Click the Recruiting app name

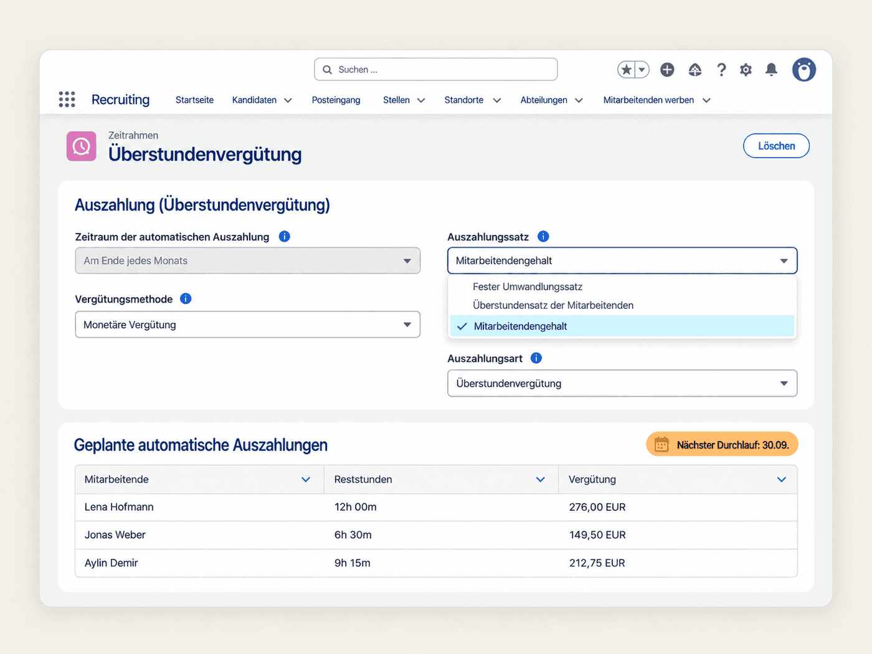click(121, 100)
